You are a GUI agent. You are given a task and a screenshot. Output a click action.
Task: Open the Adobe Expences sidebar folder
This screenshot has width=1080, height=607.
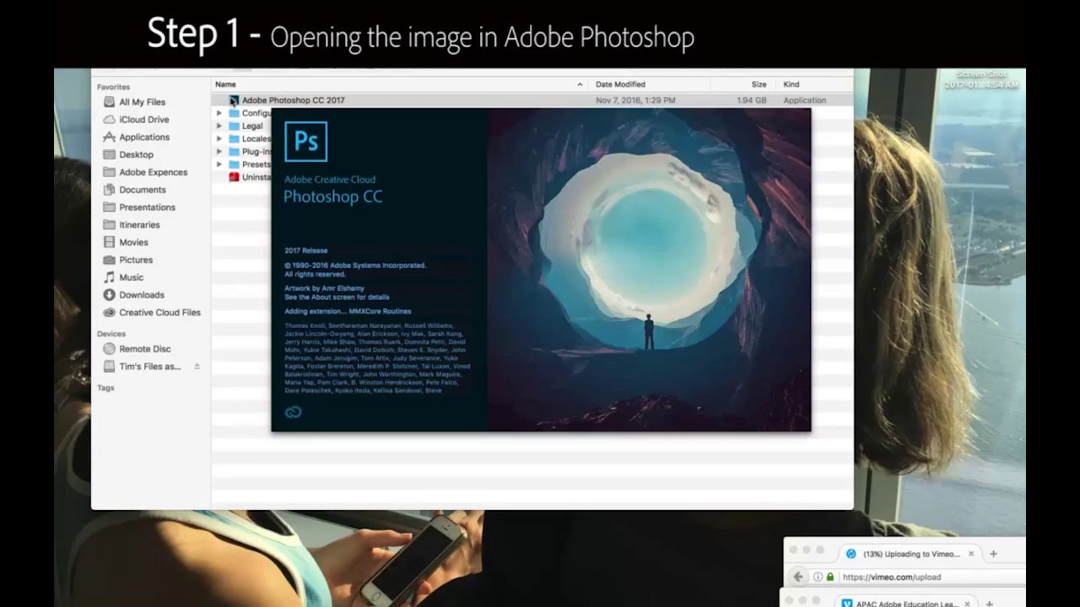click(153, 172)
